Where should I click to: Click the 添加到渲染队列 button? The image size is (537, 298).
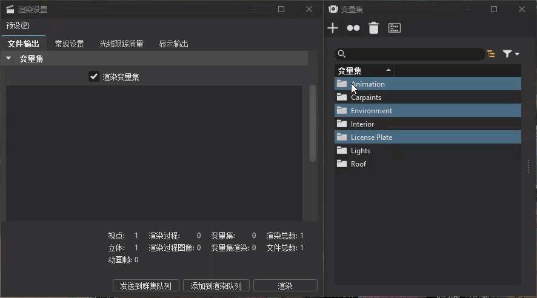[x=216, y=286]
